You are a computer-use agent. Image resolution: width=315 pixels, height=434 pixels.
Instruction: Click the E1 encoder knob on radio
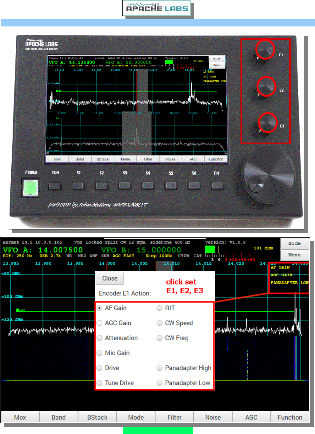point(265,50)
